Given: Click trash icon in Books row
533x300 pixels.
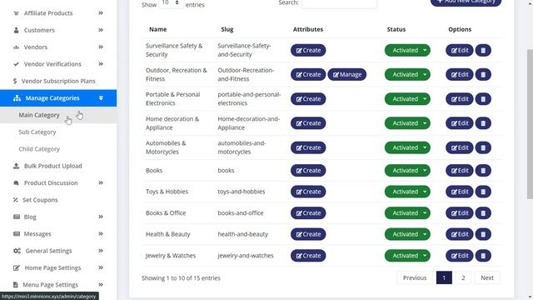Looking at the screenshot, I should 483,170.
